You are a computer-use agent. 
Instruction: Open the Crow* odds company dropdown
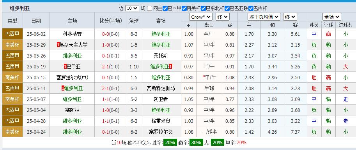click(x=201, y=17)
